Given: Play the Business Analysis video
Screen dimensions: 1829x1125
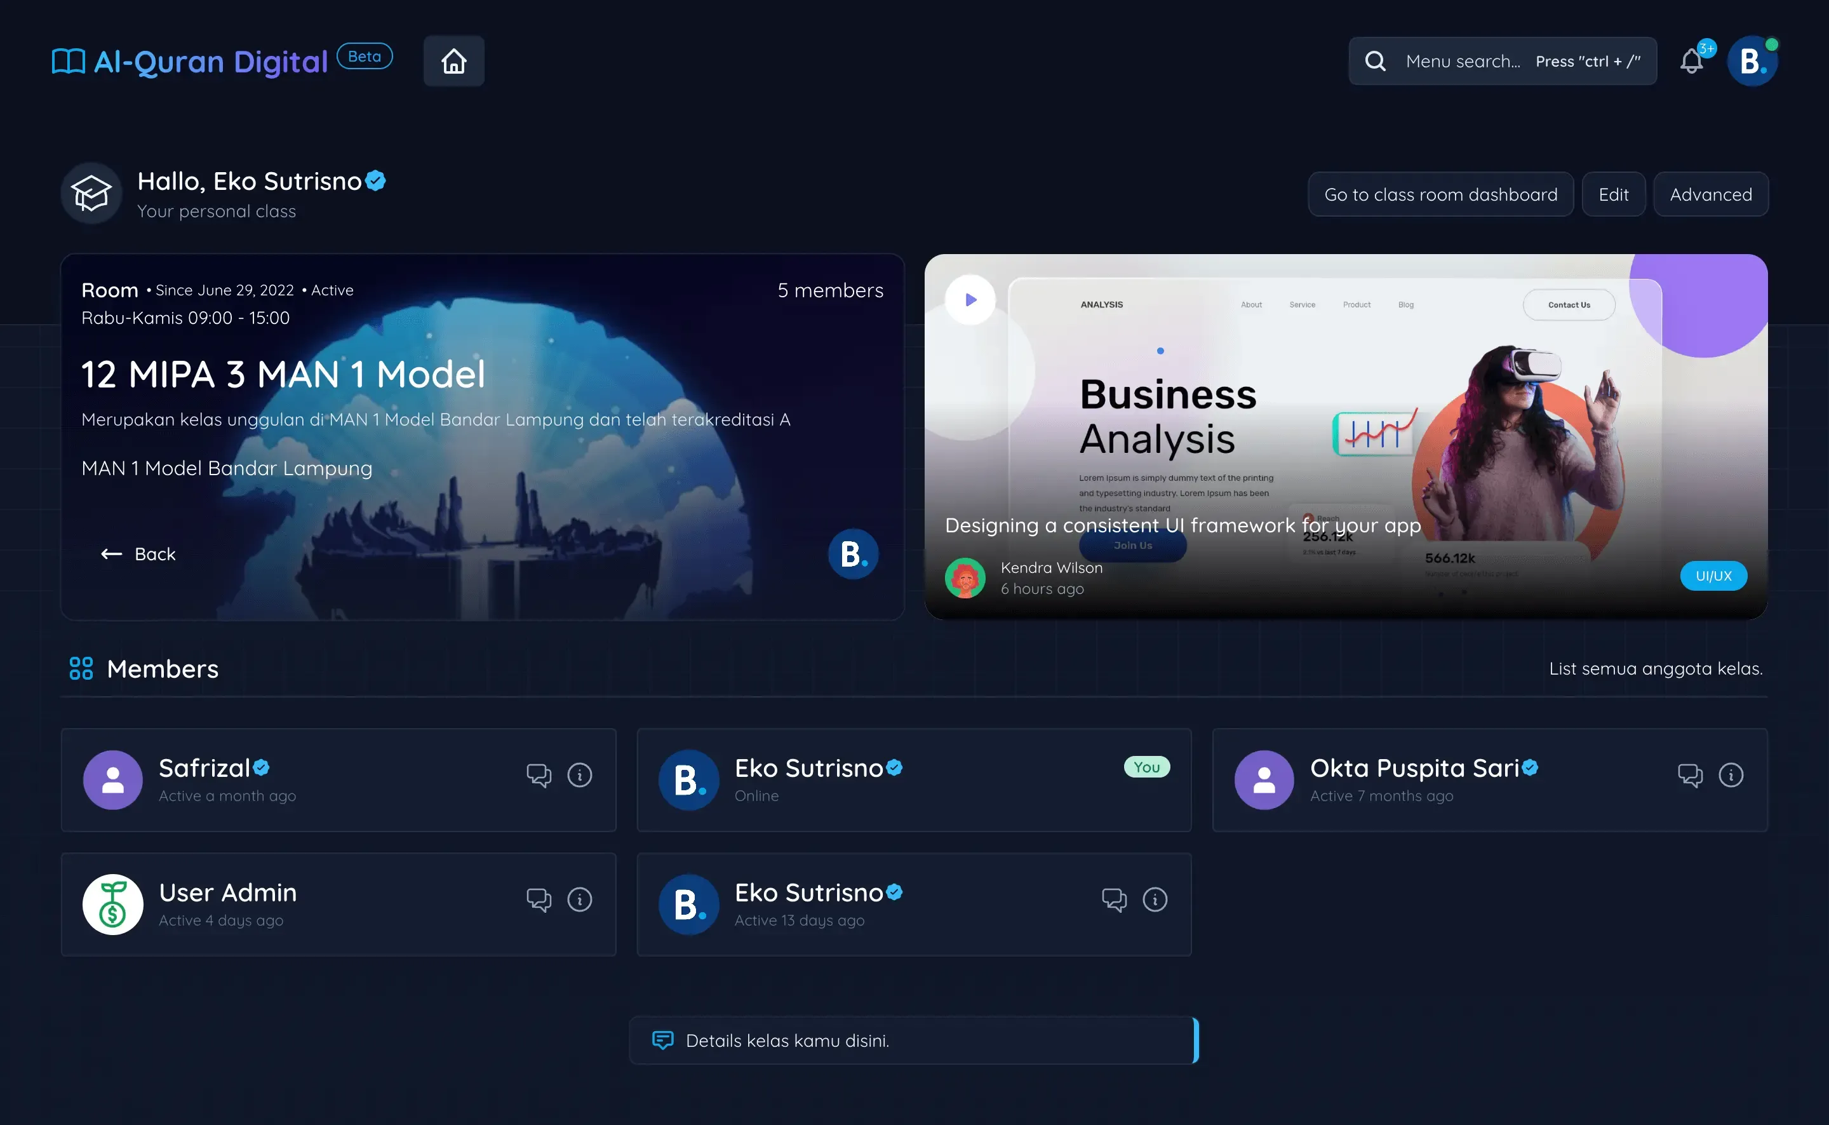Looking at the screenshot, I should coord(970,300).
